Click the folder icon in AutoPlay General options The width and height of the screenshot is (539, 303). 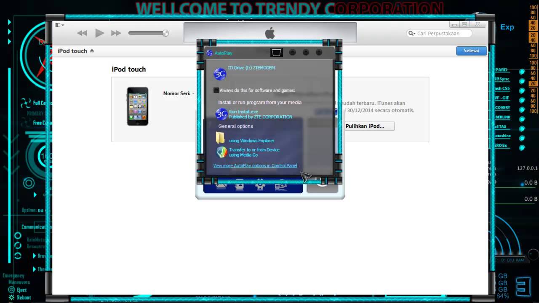(x=220, y=138)
